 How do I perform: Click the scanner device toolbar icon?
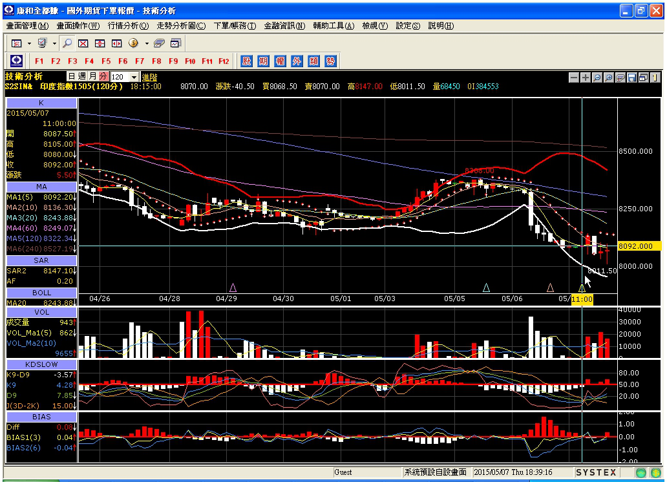[159, 43]
